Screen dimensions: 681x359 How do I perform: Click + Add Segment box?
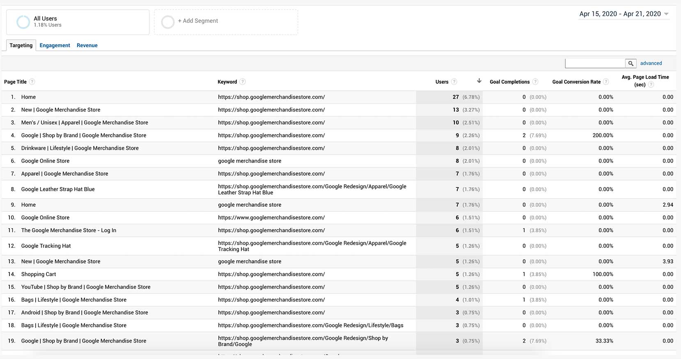(226, 22)
